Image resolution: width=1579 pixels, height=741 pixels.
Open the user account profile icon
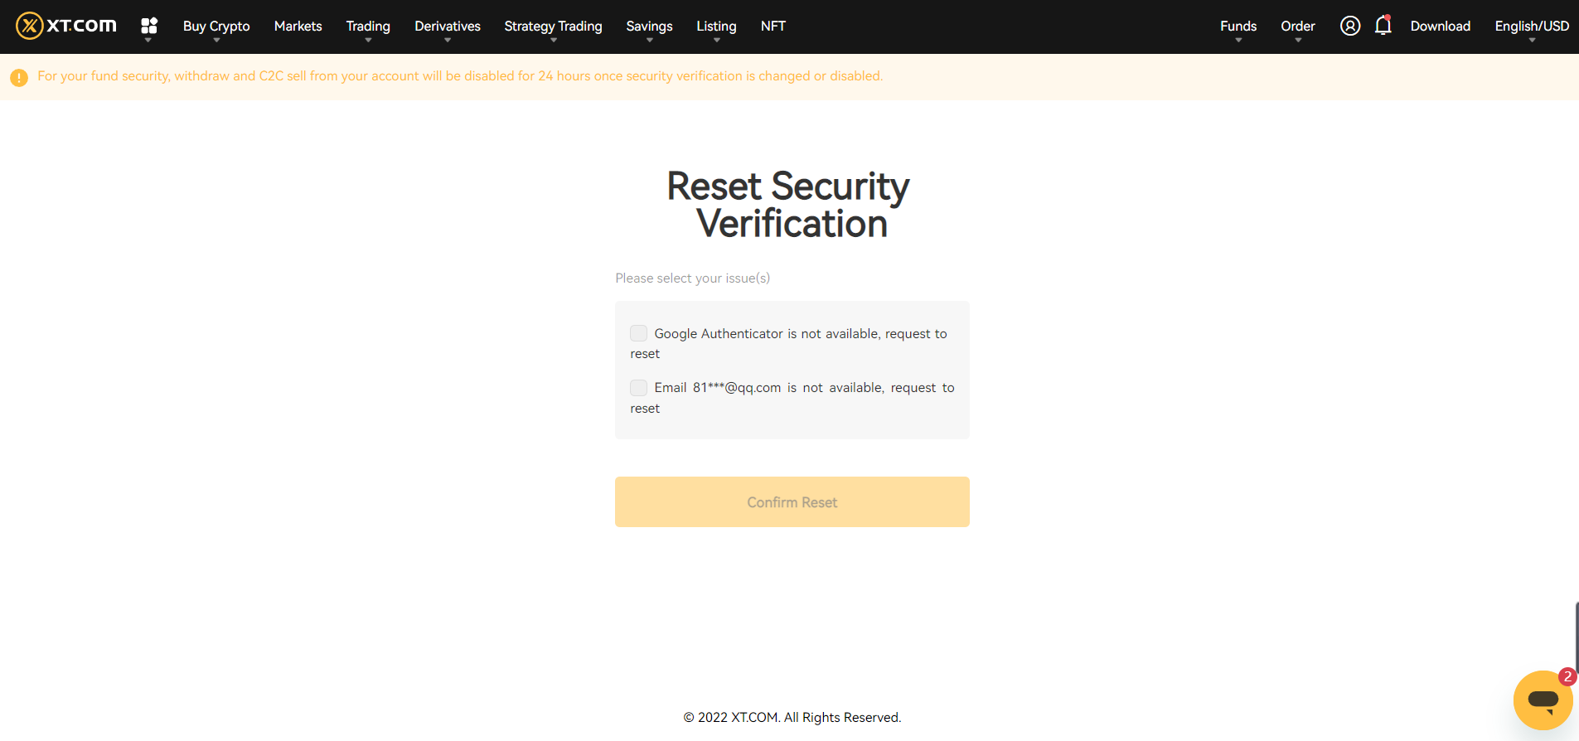point(1349,26)
